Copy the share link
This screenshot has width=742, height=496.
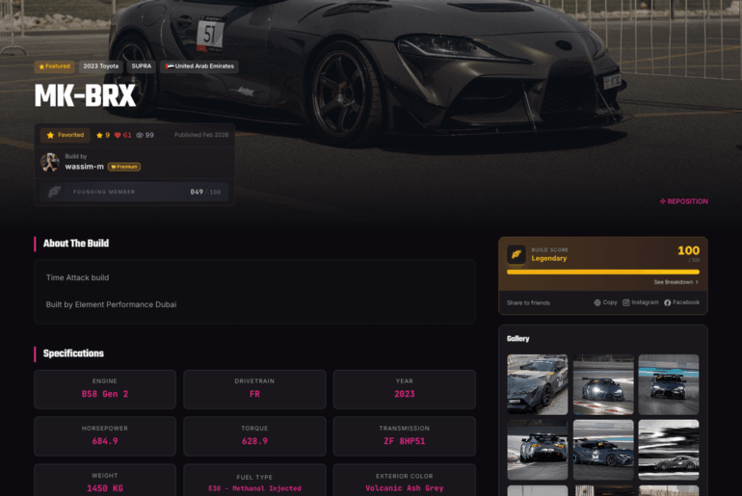606,302
